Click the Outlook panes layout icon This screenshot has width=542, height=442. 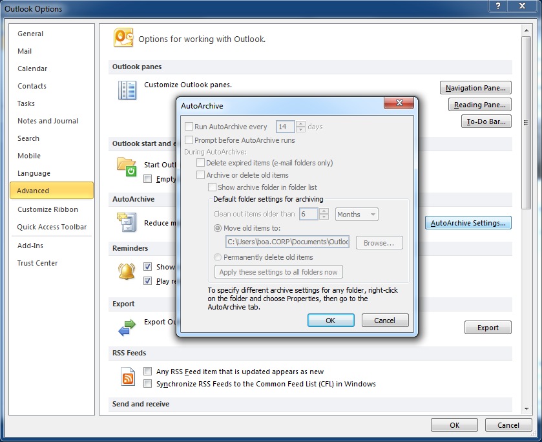click(x=127, y=90)
